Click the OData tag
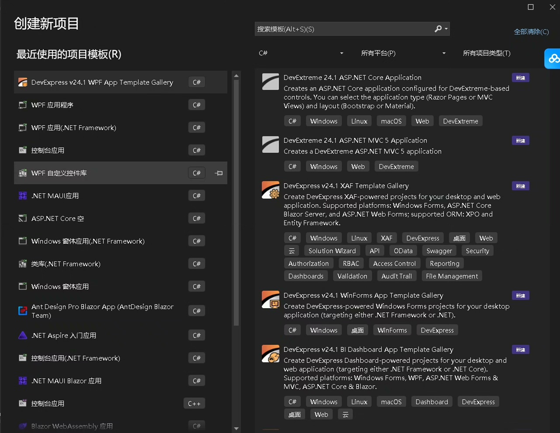560x433 pixels. point(403,251)
